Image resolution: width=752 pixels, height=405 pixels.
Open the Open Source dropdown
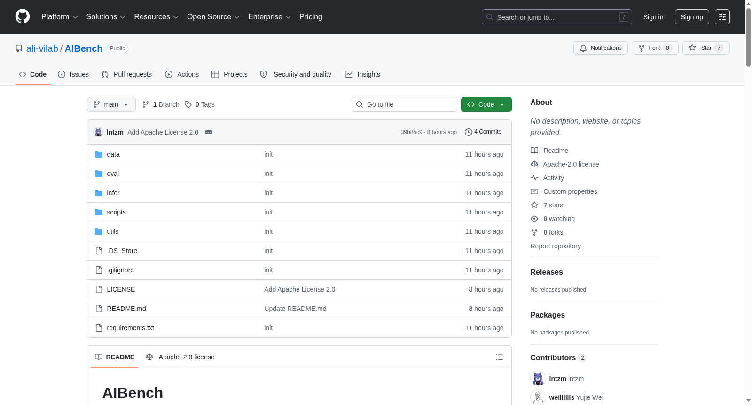[213, 17]
